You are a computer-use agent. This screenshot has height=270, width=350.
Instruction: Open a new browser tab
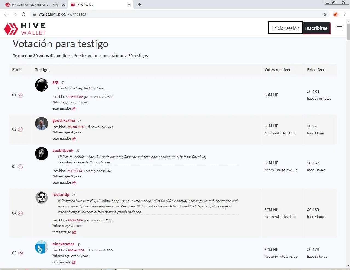[139, 5]
